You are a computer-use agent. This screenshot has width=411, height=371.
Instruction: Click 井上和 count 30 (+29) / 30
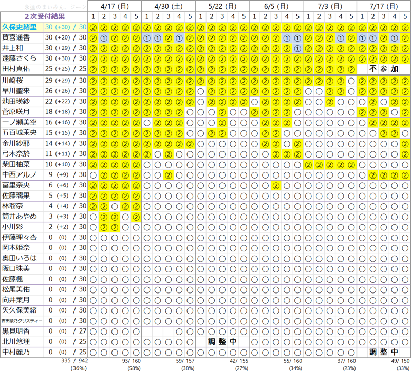coord(66,48)
